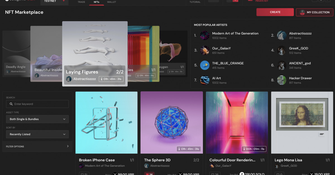Open Hacker Drawer artist name link
The height and width of the screenshot is (175, 335).
[x=300, y=78]
